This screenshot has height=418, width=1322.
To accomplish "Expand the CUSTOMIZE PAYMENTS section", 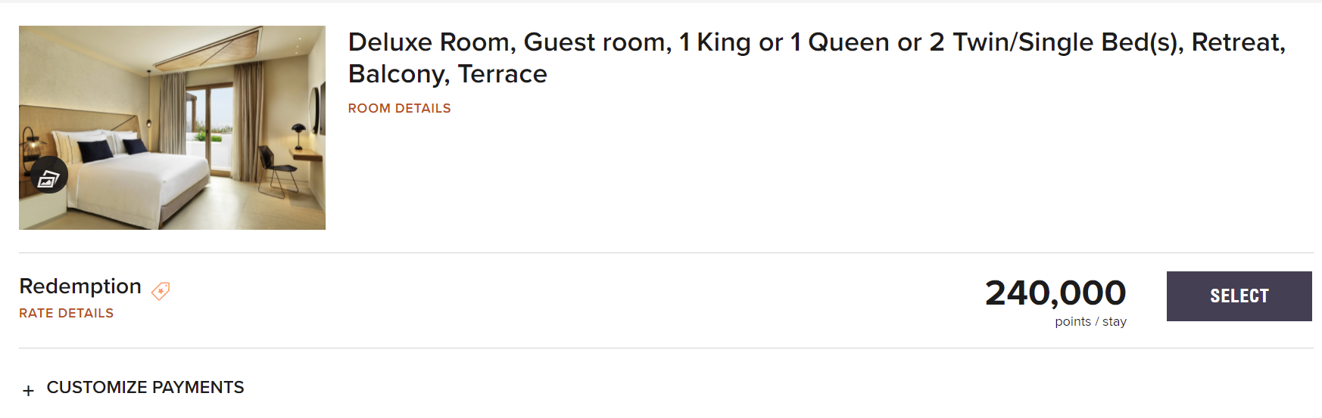I will tap(145, 387).
